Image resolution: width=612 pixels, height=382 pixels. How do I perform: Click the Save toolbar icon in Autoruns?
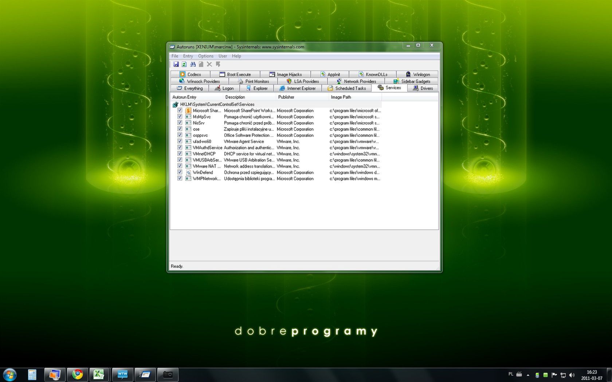pos(176,64)
